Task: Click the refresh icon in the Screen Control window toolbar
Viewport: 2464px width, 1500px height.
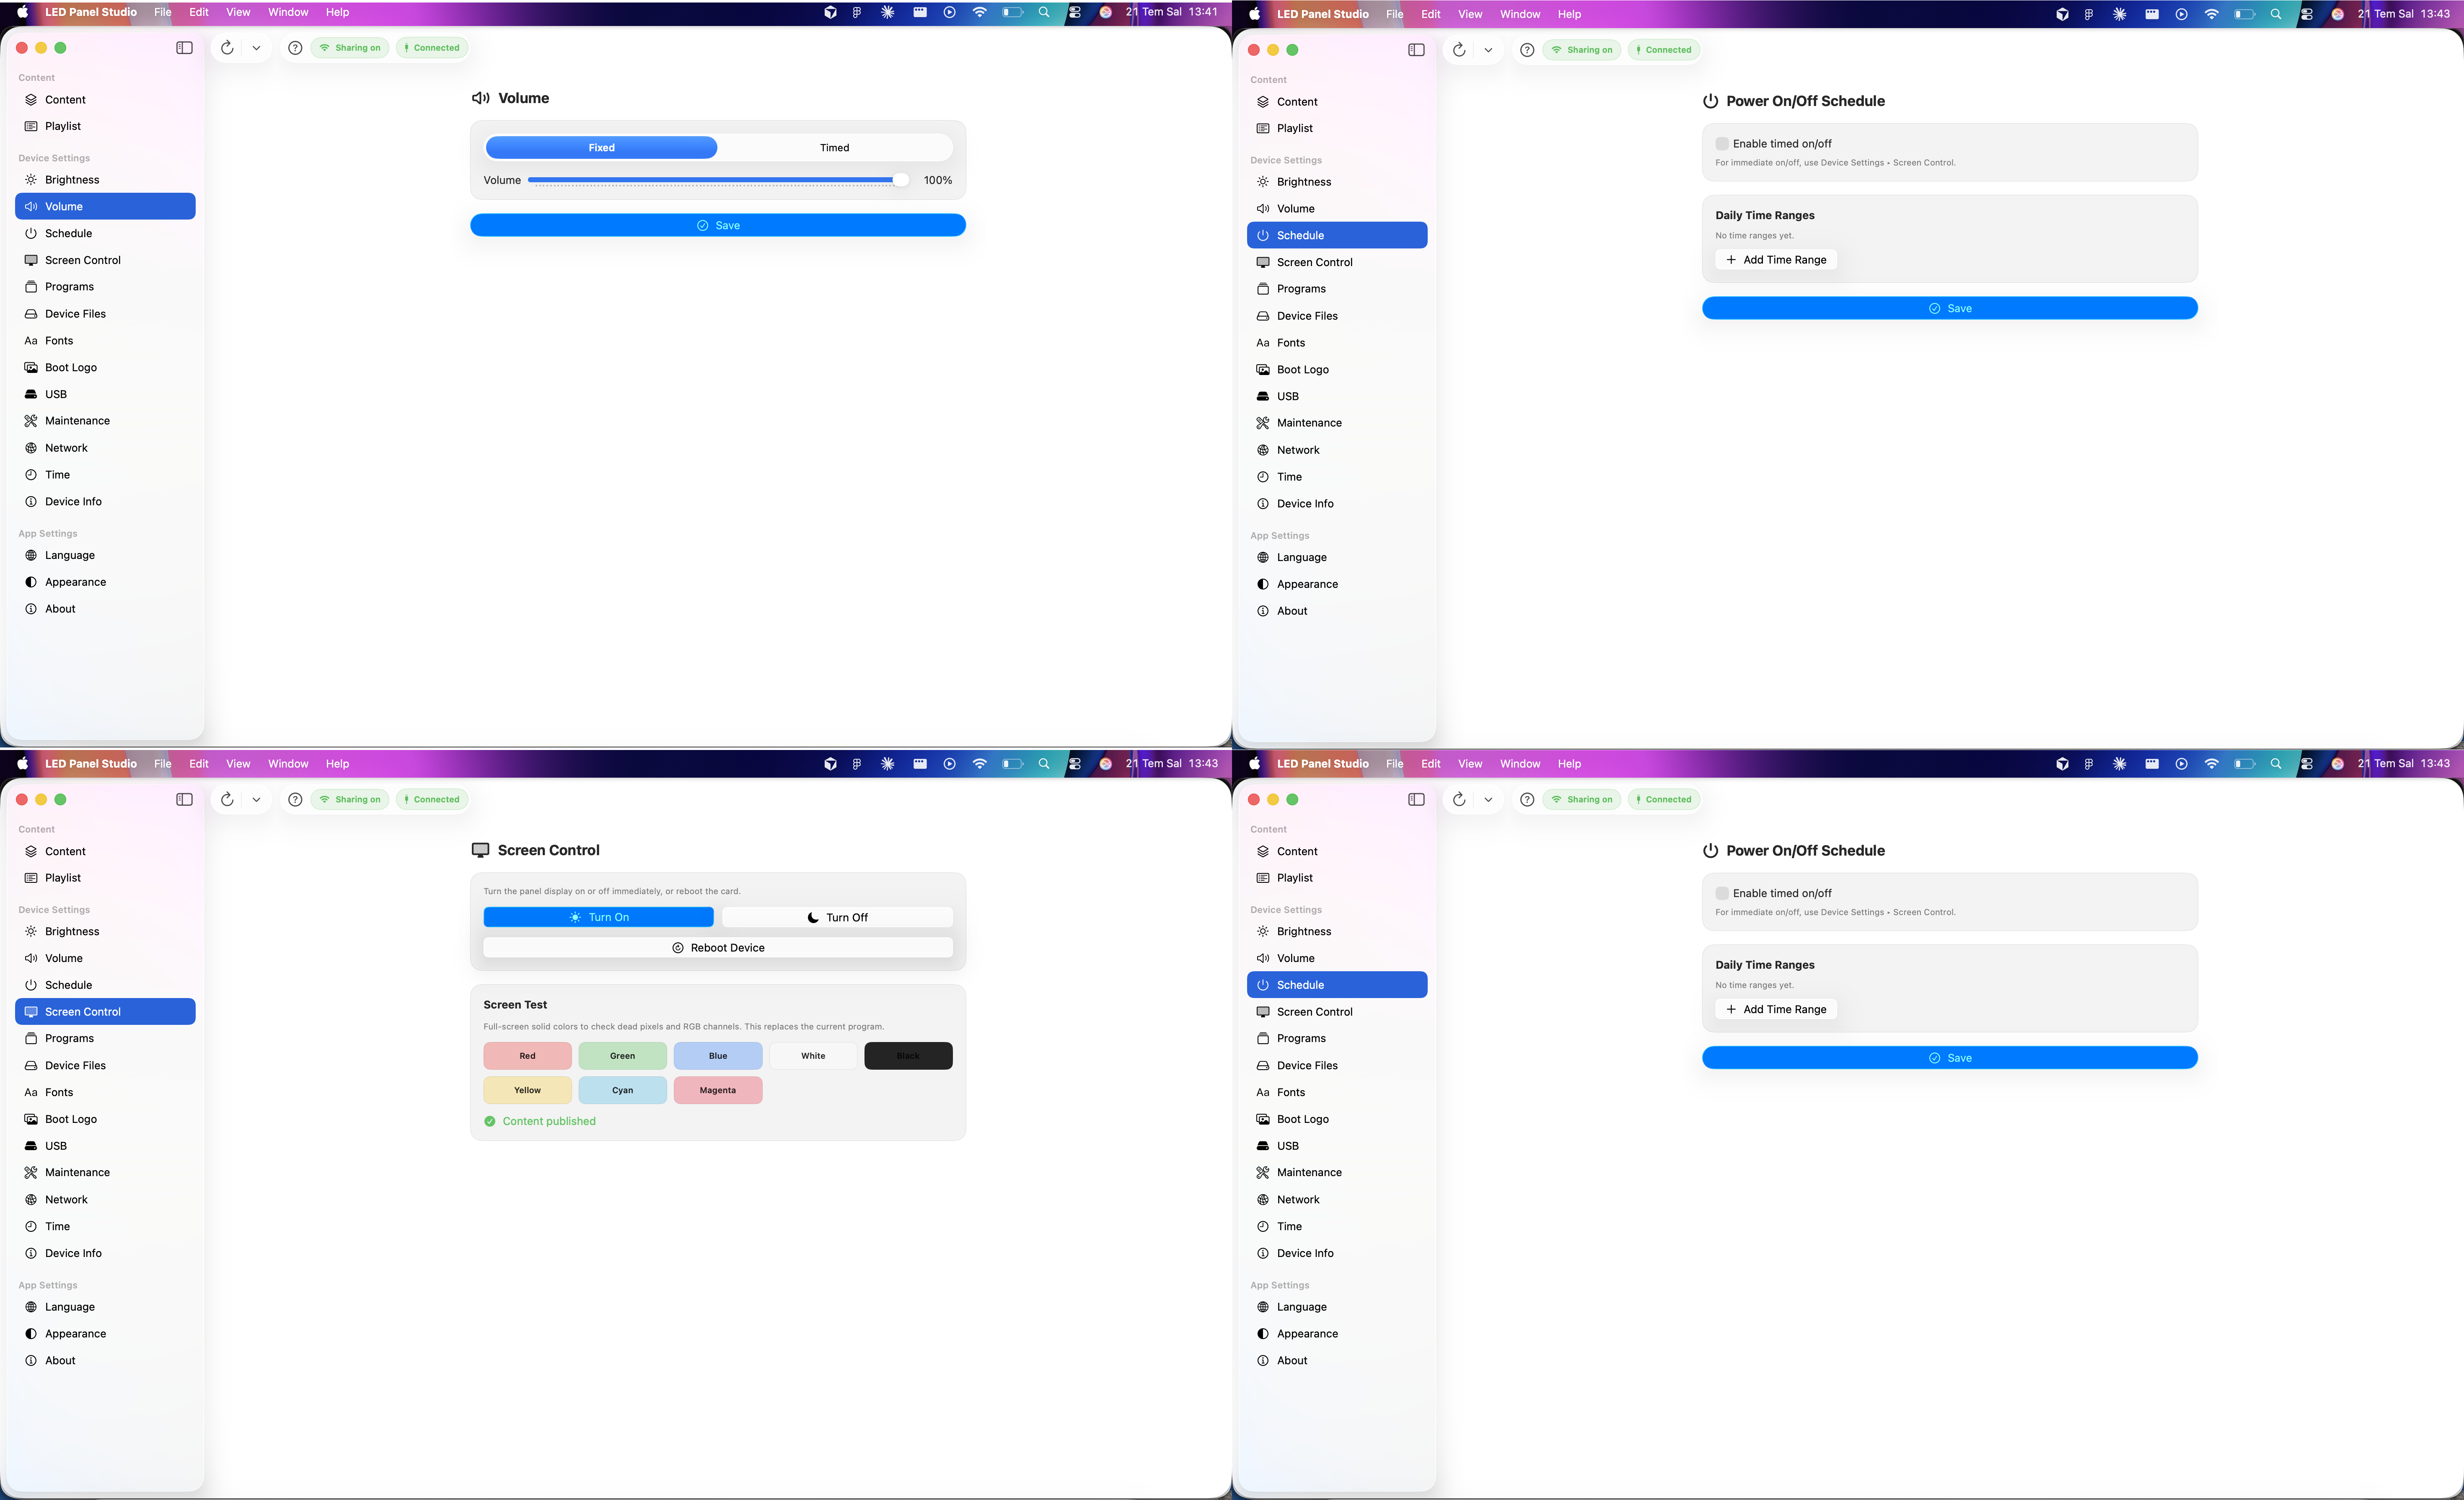Action: tap(227, 799)
